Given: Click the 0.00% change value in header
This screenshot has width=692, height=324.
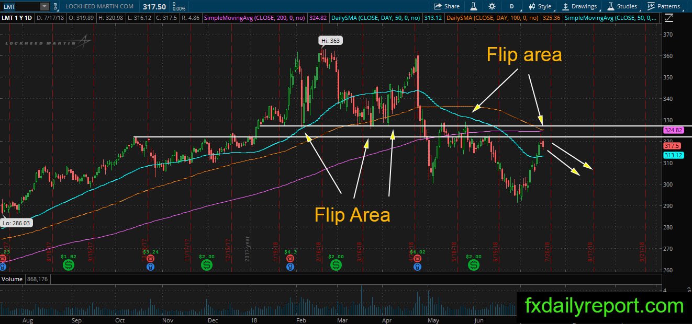Looking at the screenshot, I should click(179, 9).
